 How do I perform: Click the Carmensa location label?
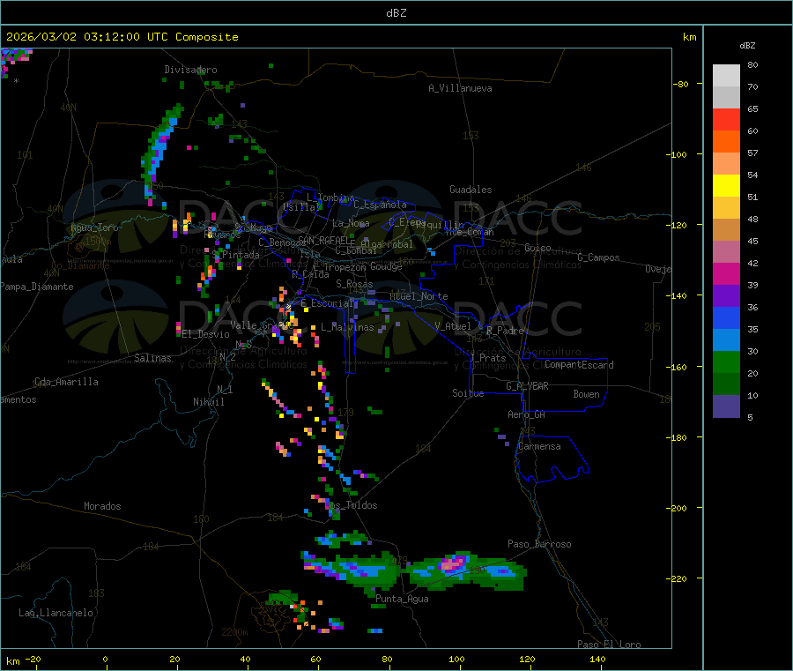coord(539,446)
